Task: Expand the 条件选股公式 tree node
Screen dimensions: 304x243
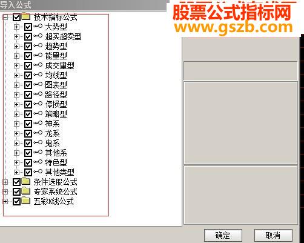Action: [x=5, y=182]
